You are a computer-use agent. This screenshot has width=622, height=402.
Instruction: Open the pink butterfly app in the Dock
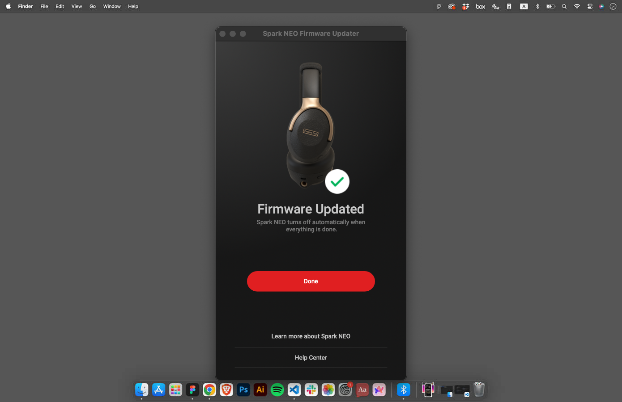point(379,389)
